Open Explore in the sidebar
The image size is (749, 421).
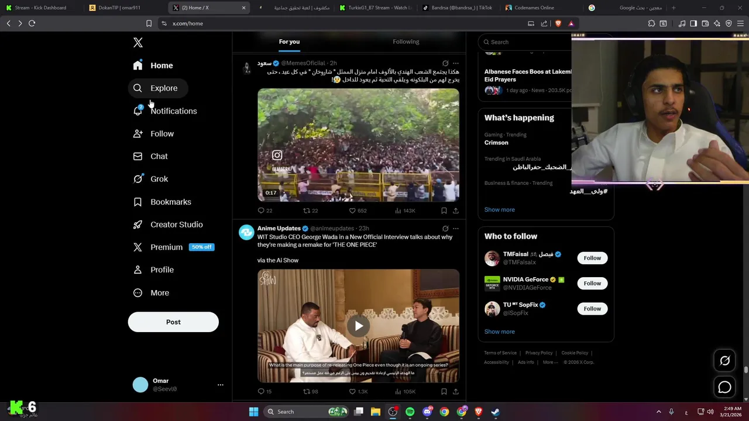(157, 88)
